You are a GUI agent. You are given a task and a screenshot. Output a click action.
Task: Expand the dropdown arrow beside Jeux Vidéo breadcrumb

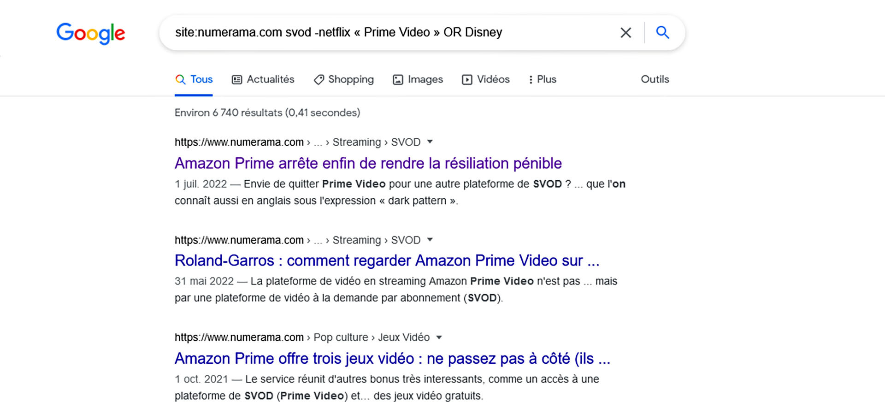[x=439, y=337]
